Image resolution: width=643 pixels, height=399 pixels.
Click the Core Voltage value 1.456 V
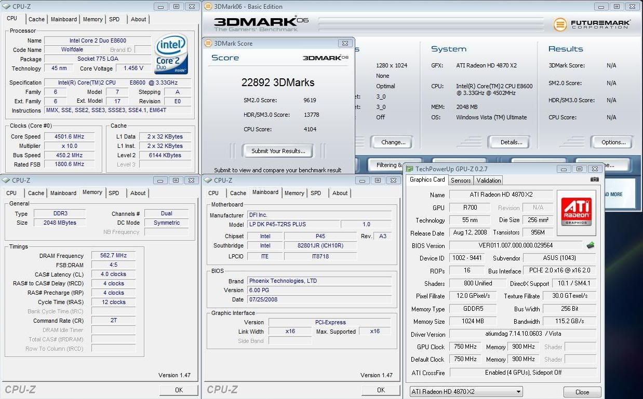coord(133,68)
